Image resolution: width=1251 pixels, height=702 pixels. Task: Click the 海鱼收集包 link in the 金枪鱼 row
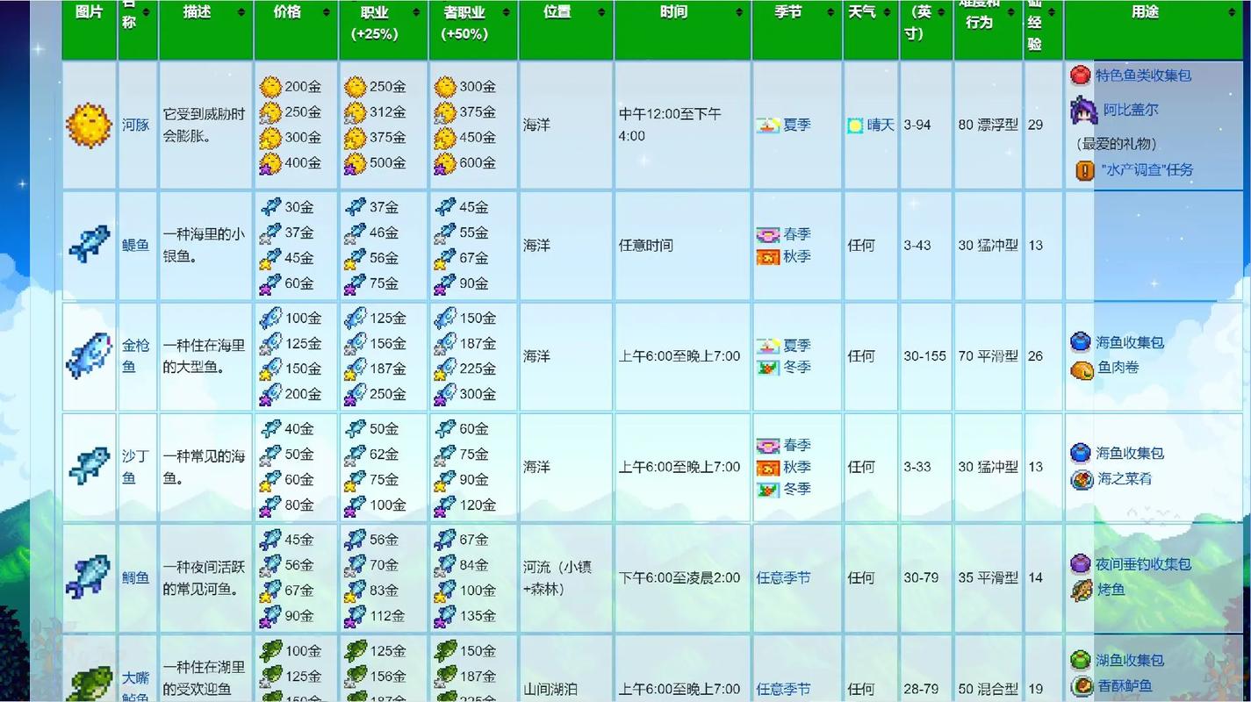[x=1130, y=342]
